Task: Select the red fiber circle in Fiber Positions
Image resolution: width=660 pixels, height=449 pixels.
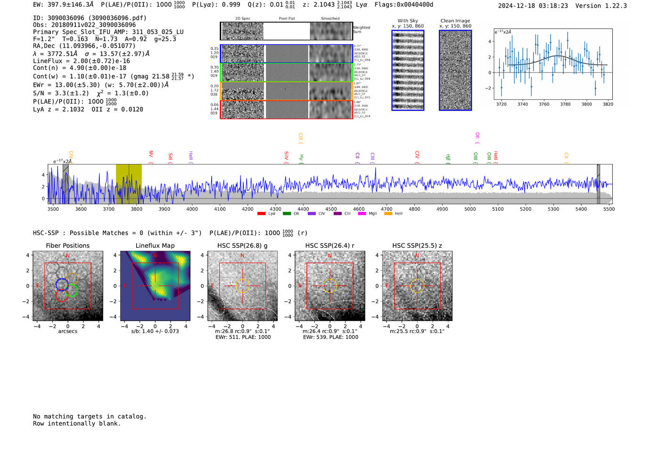Action: [x=62, y=295]
